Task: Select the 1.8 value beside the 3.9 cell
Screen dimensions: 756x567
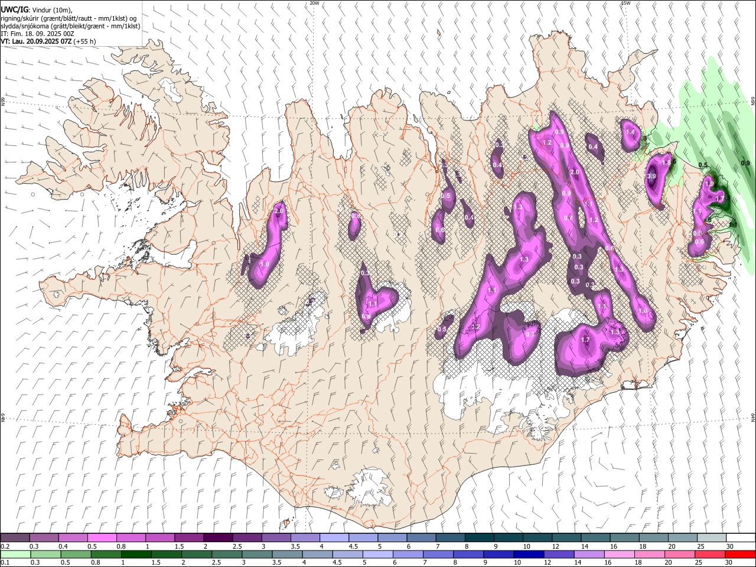Action: [x=666, y=162]
